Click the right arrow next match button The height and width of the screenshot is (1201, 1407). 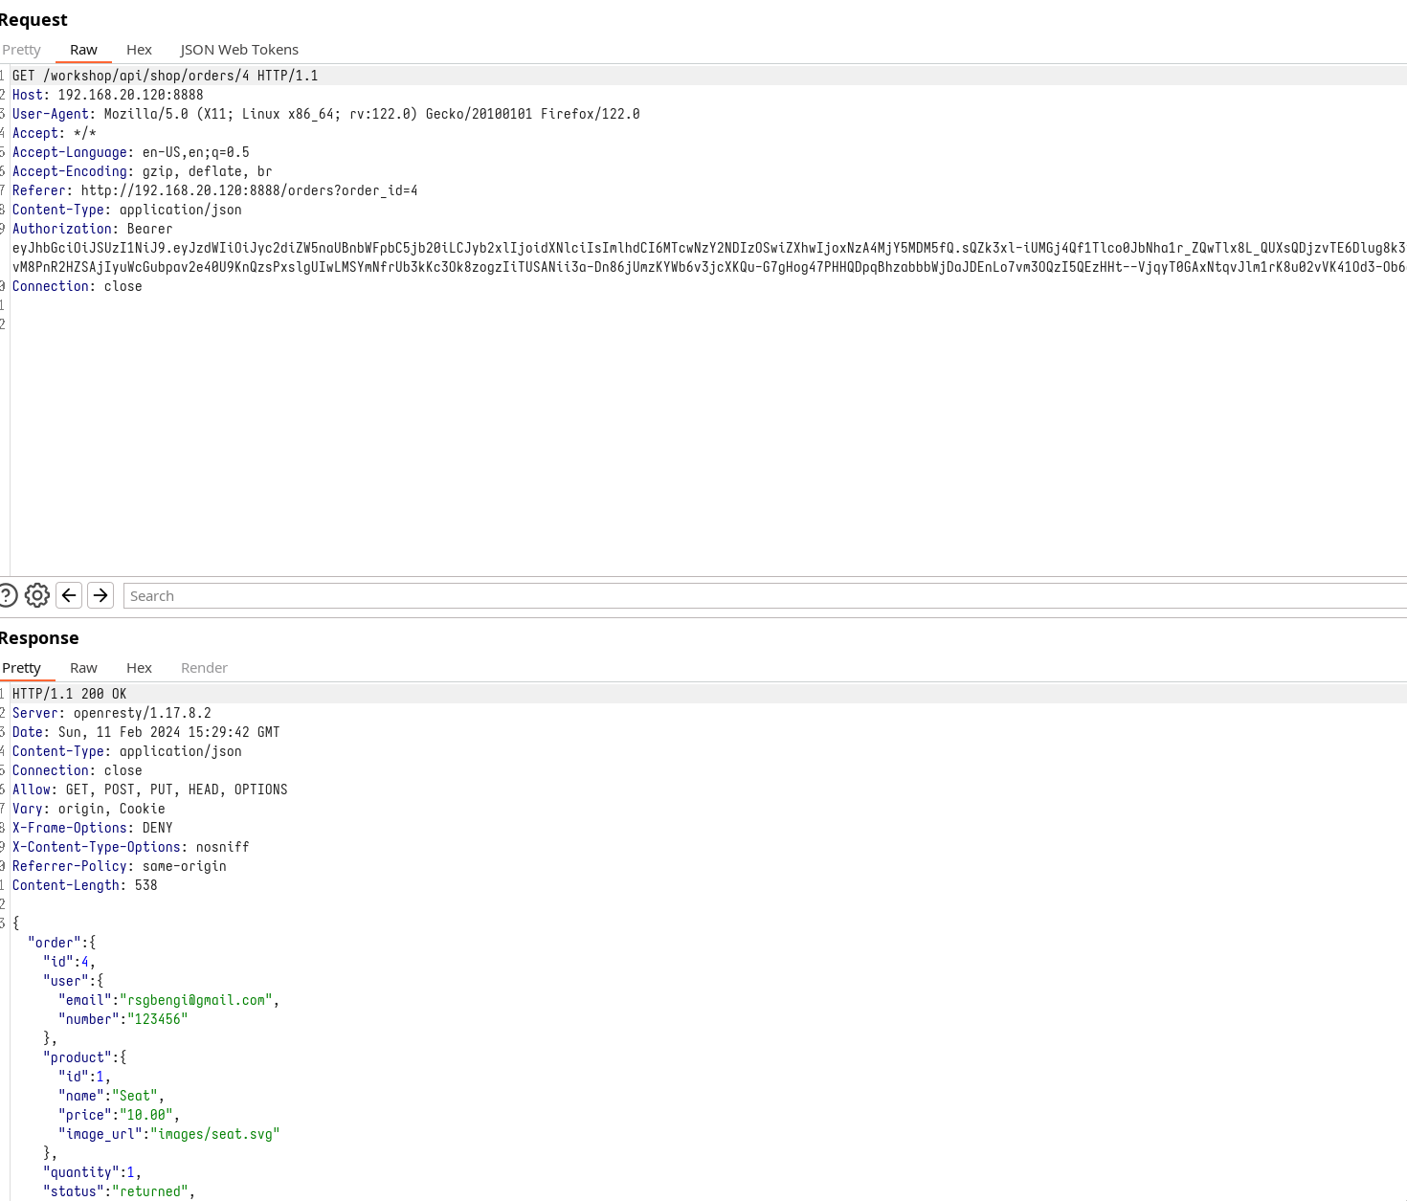point(100,595)
